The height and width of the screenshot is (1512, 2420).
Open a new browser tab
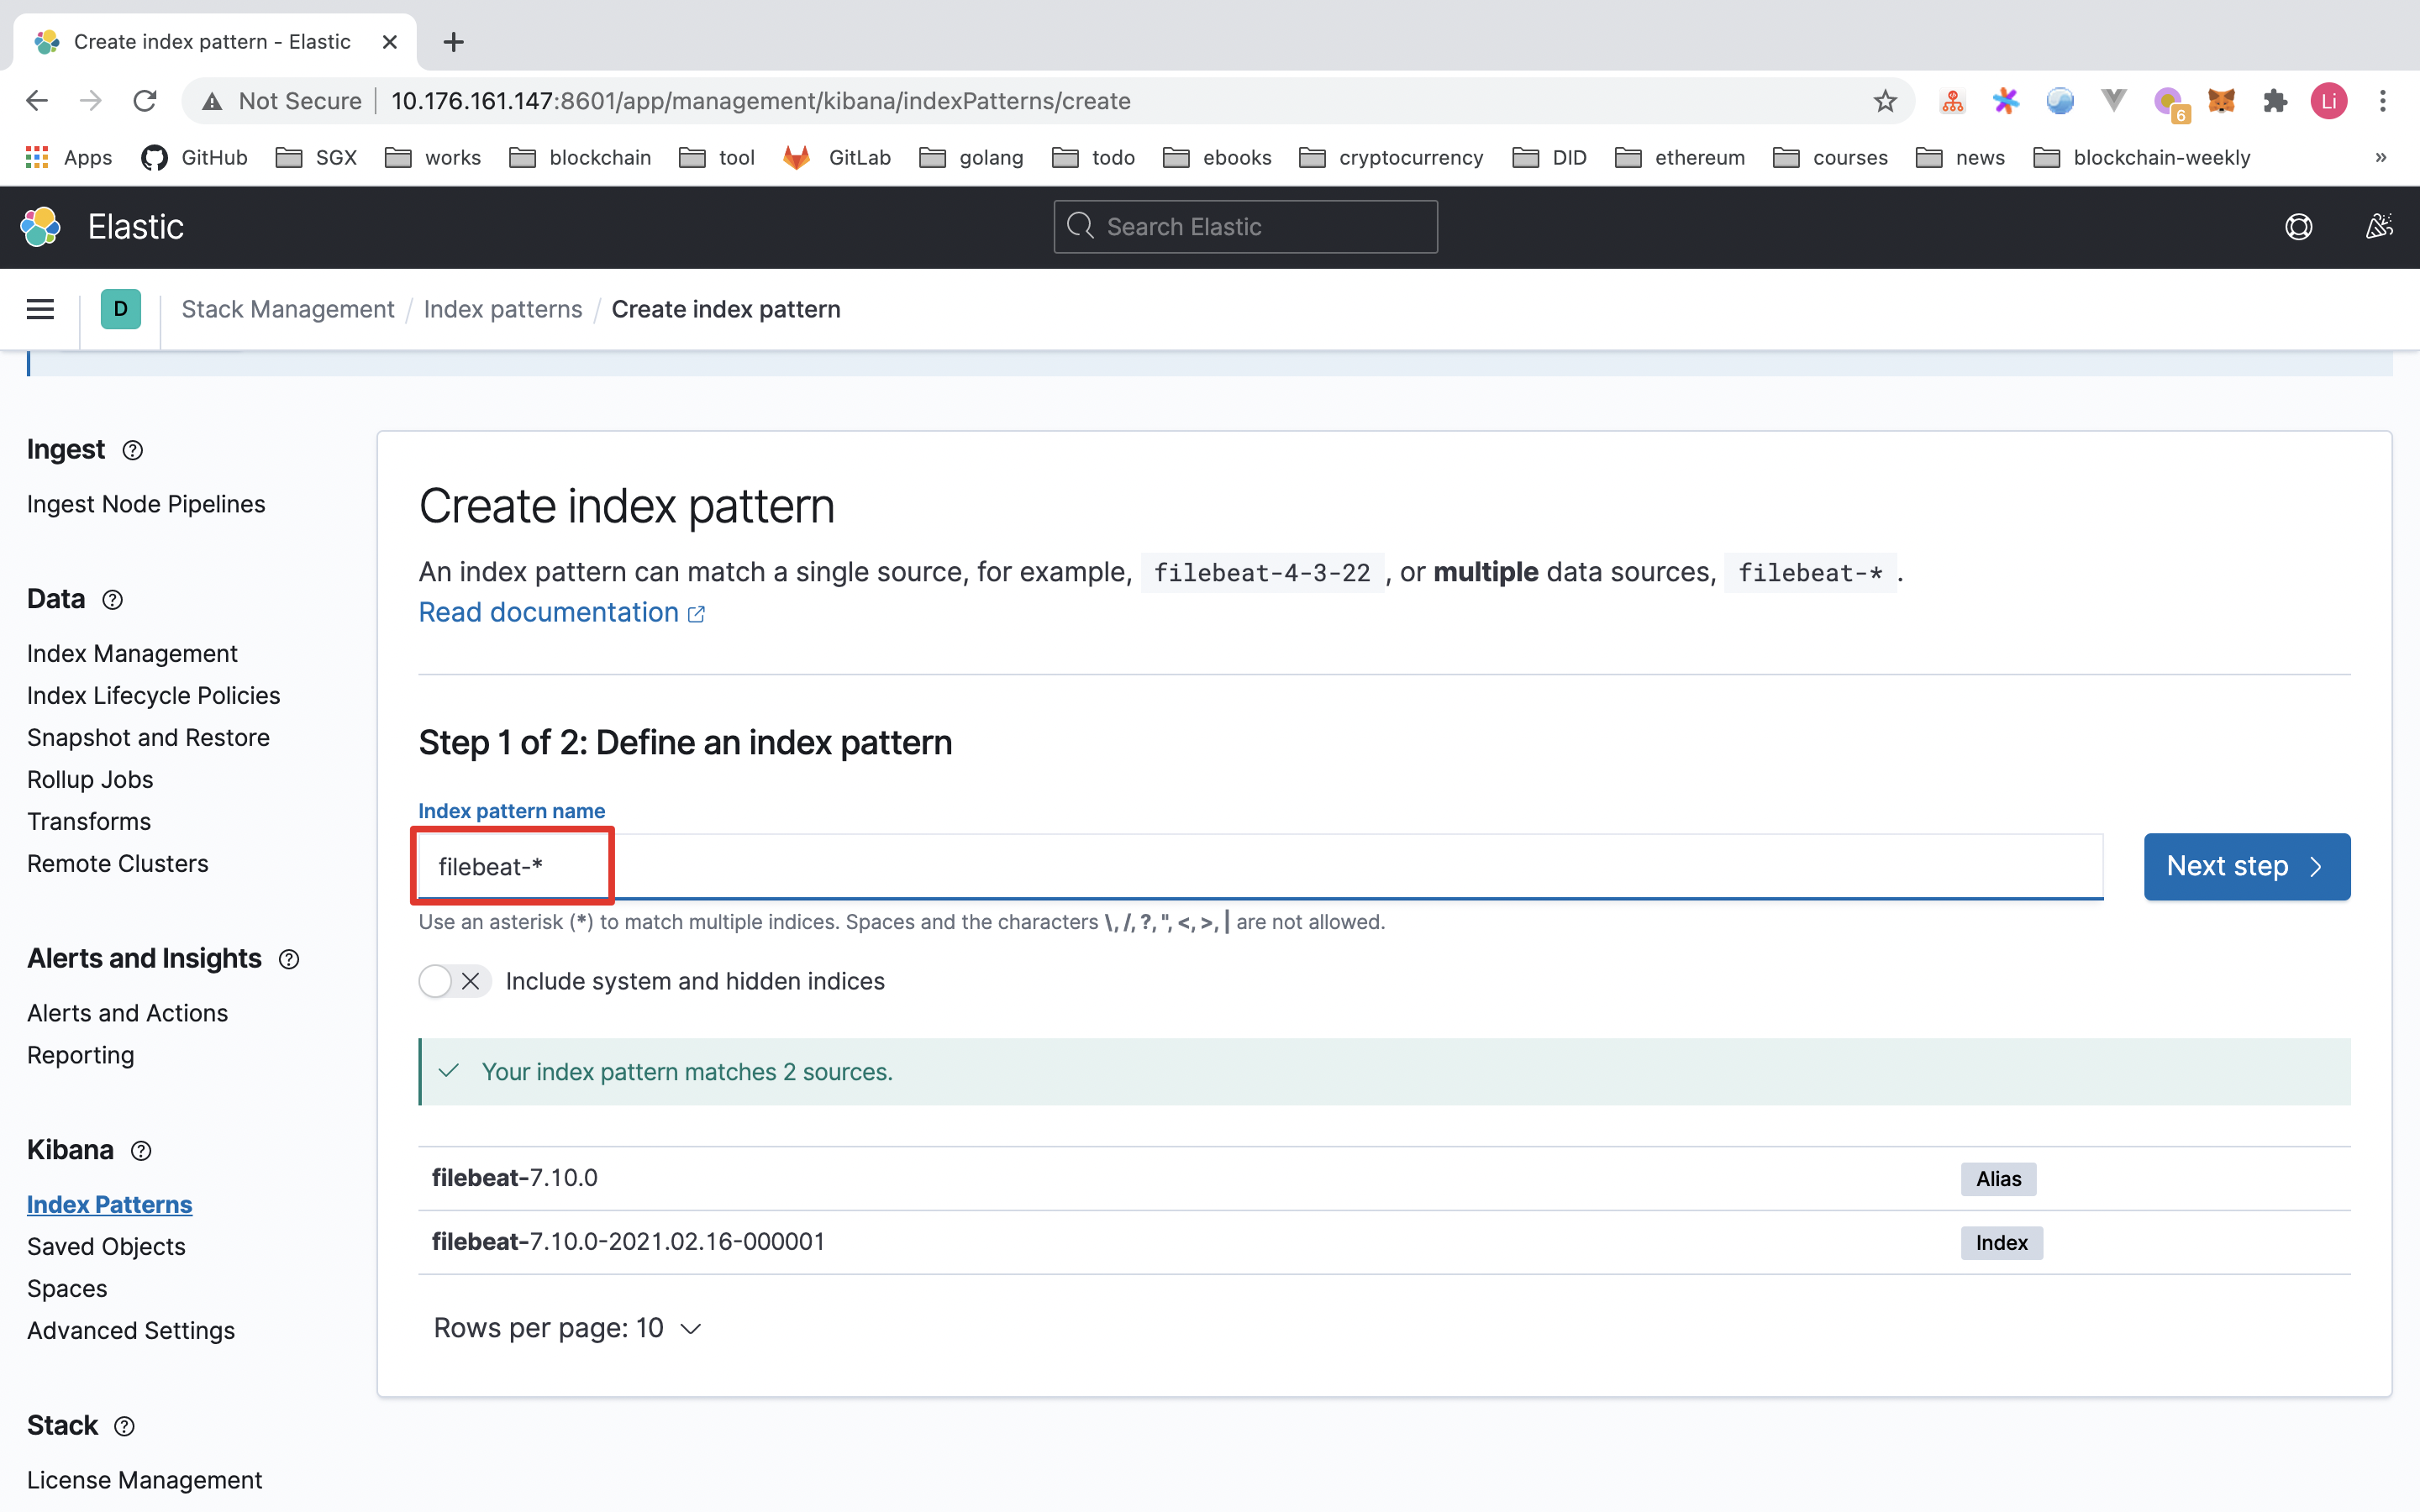click(x=453, y=42)
